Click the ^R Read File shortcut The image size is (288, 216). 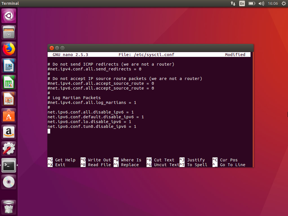[96, 165]
